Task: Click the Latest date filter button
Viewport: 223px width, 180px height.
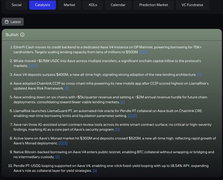Action: [x=13, y=22]
